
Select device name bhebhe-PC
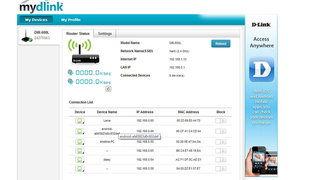(107, 141)
